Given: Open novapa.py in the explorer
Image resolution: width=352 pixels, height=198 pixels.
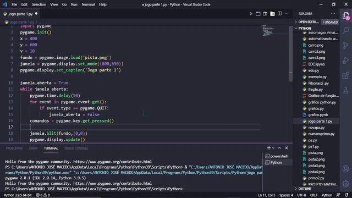Looking at the screenshot, I should pyautogui.click(x=316, y=128).
